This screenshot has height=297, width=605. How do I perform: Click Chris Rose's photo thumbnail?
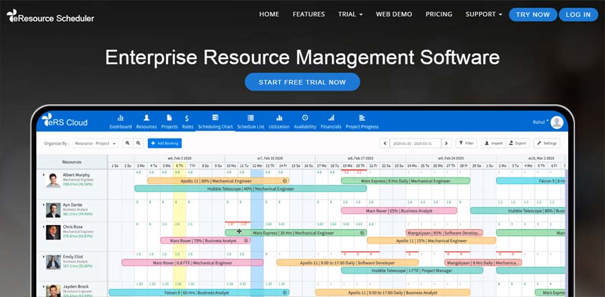pos(53,232)
